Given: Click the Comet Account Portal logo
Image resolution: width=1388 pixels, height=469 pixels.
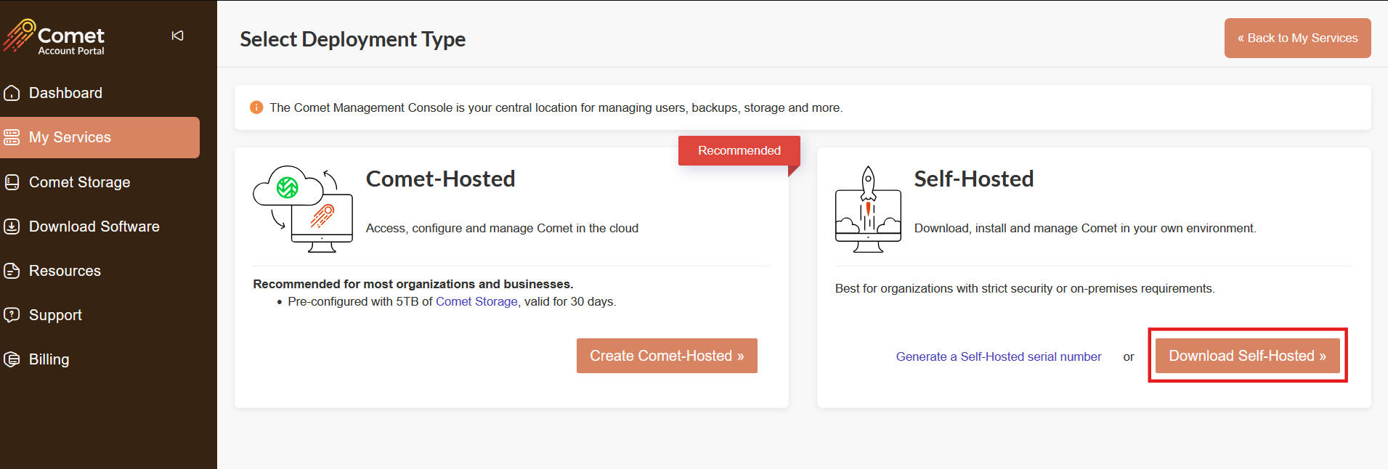Looking at the screenshot, I should 54,37.
